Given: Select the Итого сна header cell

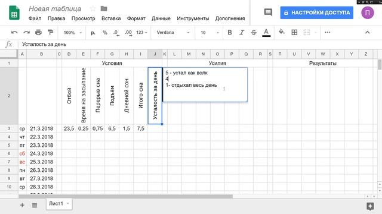Looking at the screenshot, I should [141, 96].
